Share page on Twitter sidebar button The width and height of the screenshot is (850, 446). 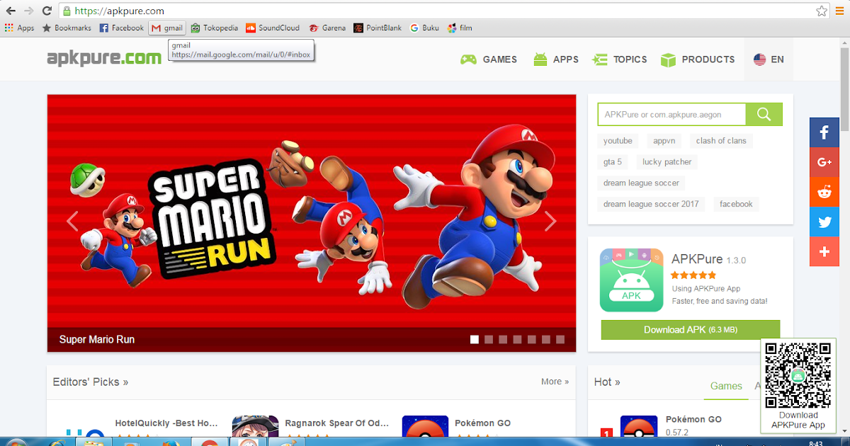824,222
